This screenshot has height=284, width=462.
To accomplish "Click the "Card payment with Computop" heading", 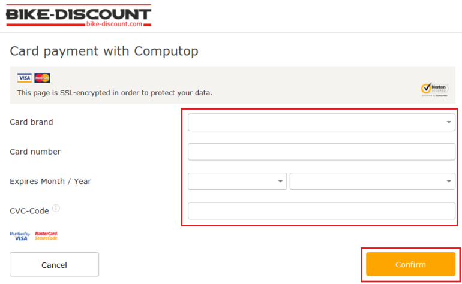I will [104, 51].
